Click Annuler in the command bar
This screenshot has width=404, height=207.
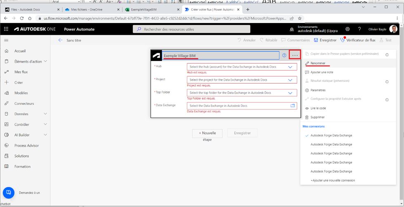tap(247, 40)
